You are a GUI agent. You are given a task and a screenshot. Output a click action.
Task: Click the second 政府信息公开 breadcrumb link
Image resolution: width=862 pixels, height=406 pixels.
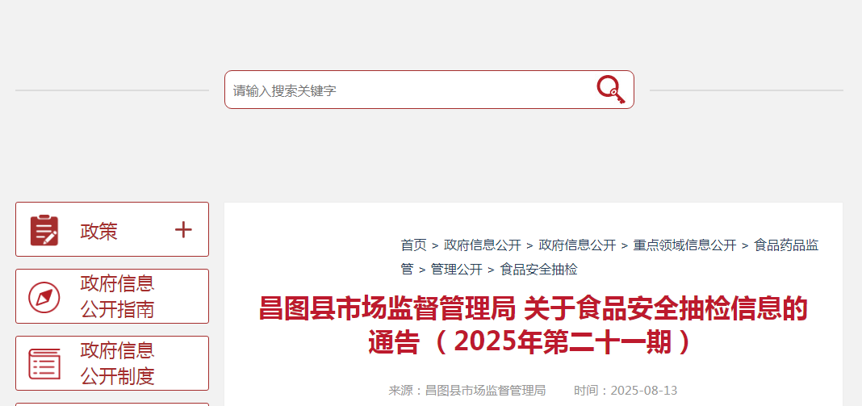tap(576, 245)
